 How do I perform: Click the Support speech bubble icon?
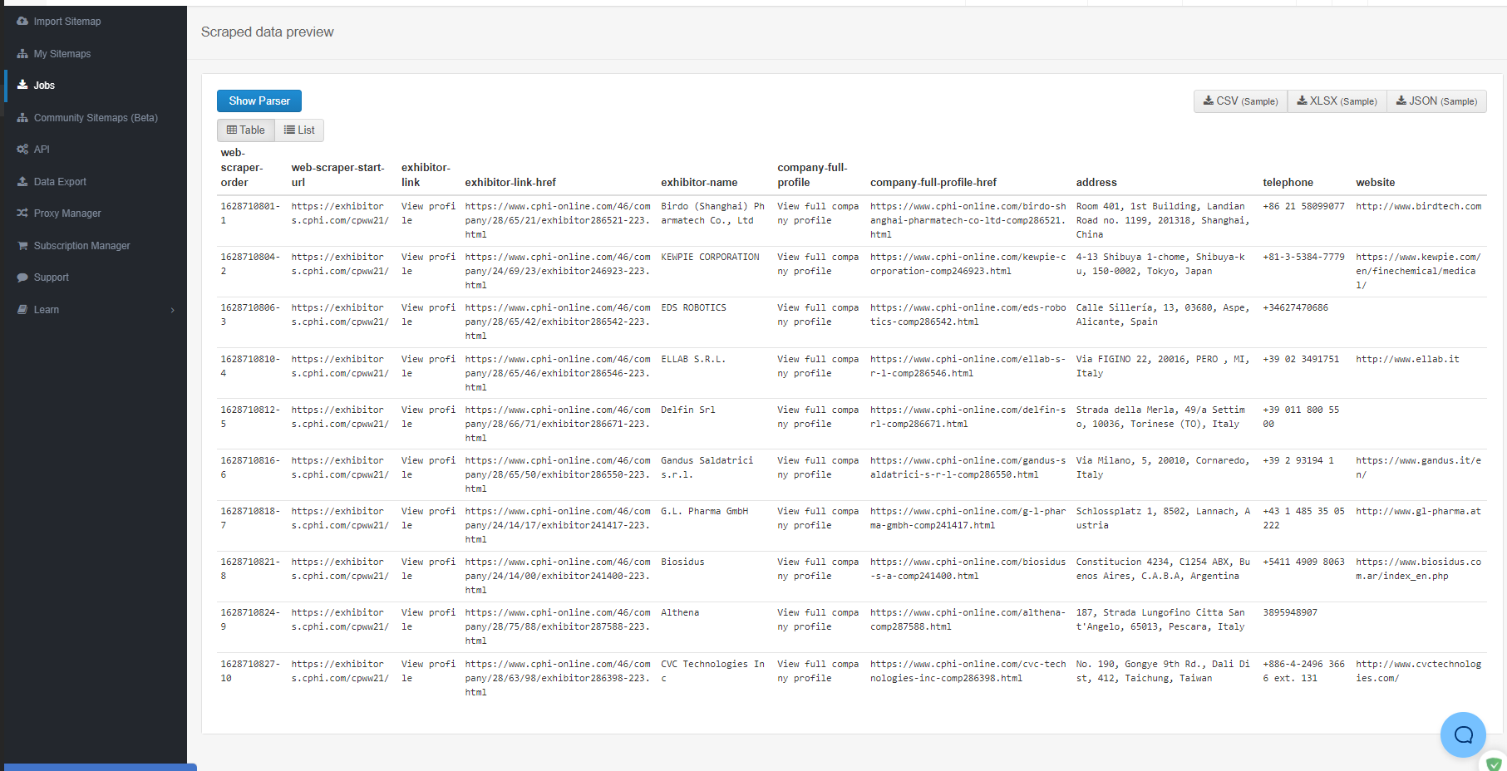coord(22,277)
